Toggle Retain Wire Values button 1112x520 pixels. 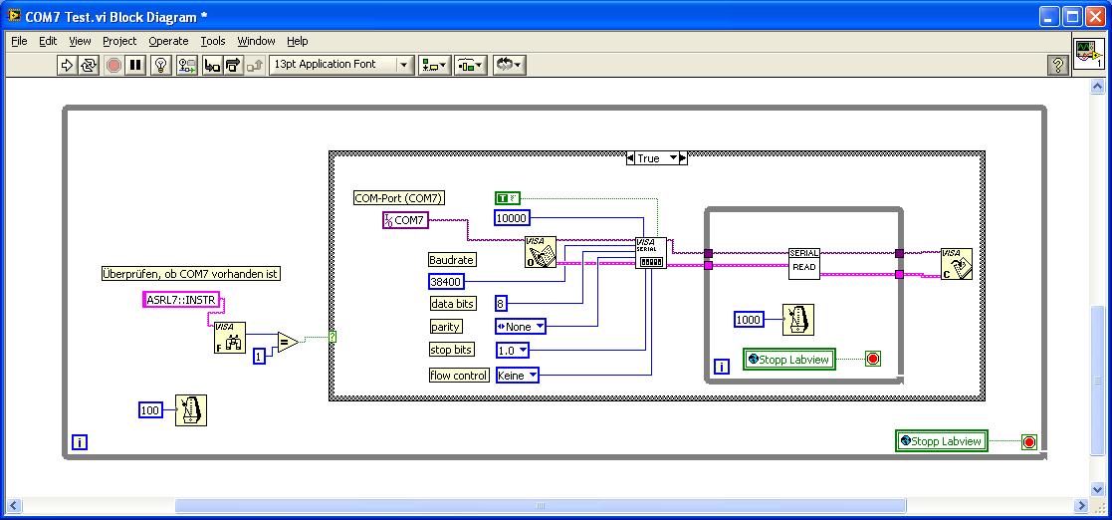(x=187, y=66)
